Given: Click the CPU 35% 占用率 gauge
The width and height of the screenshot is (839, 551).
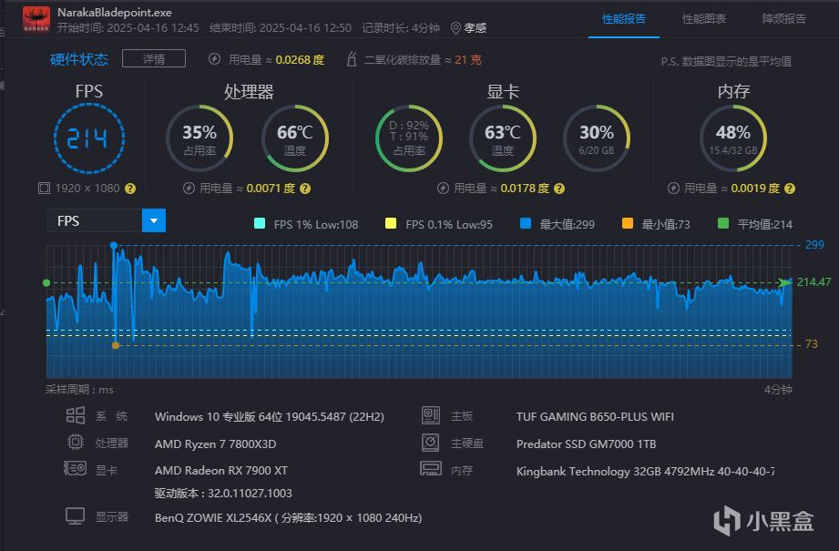Looking at the screenshot, I should 200,138.
